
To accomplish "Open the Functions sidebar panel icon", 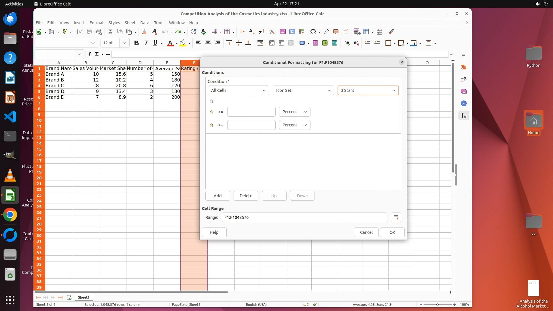I will point(464,116).
